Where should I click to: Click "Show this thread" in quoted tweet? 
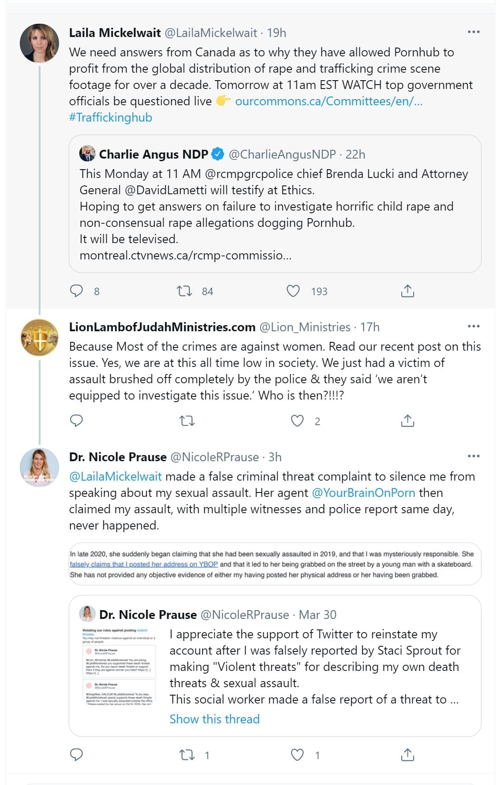pyautogui.click(x=215, y=719)
